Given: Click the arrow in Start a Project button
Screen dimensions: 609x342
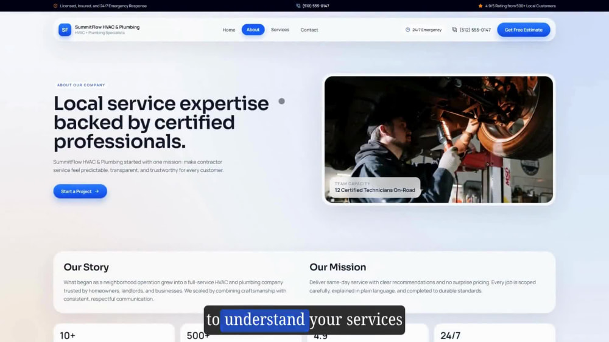Looking at the screenshot, I should tap(97, 191).
